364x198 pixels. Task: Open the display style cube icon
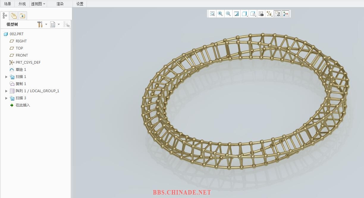click(x=244, y=14)
